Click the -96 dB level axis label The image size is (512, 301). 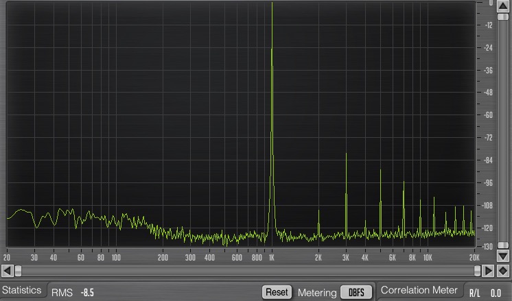point(488,182)
